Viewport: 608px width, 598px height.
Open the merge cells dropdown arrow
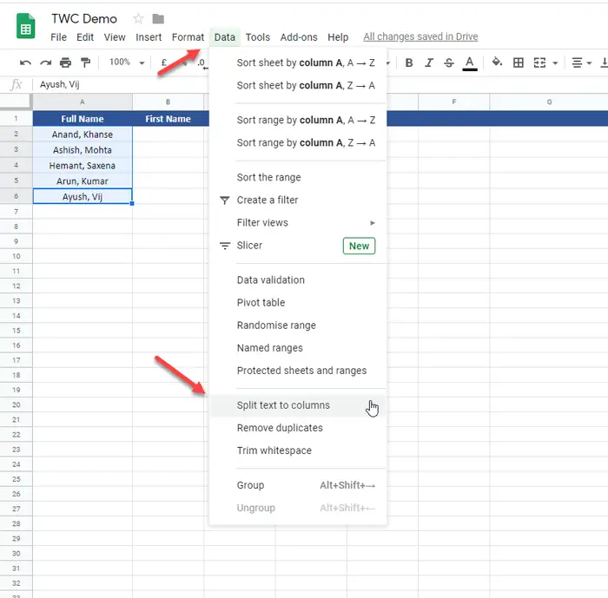(555, 63)
